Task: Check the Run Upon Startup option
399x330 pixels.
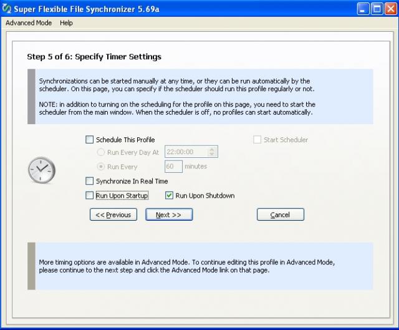Action: click(89, 196)
